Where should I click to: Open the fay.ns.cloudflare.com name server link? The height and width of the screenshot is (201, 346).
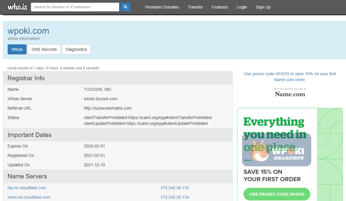[x=27, y=188]
